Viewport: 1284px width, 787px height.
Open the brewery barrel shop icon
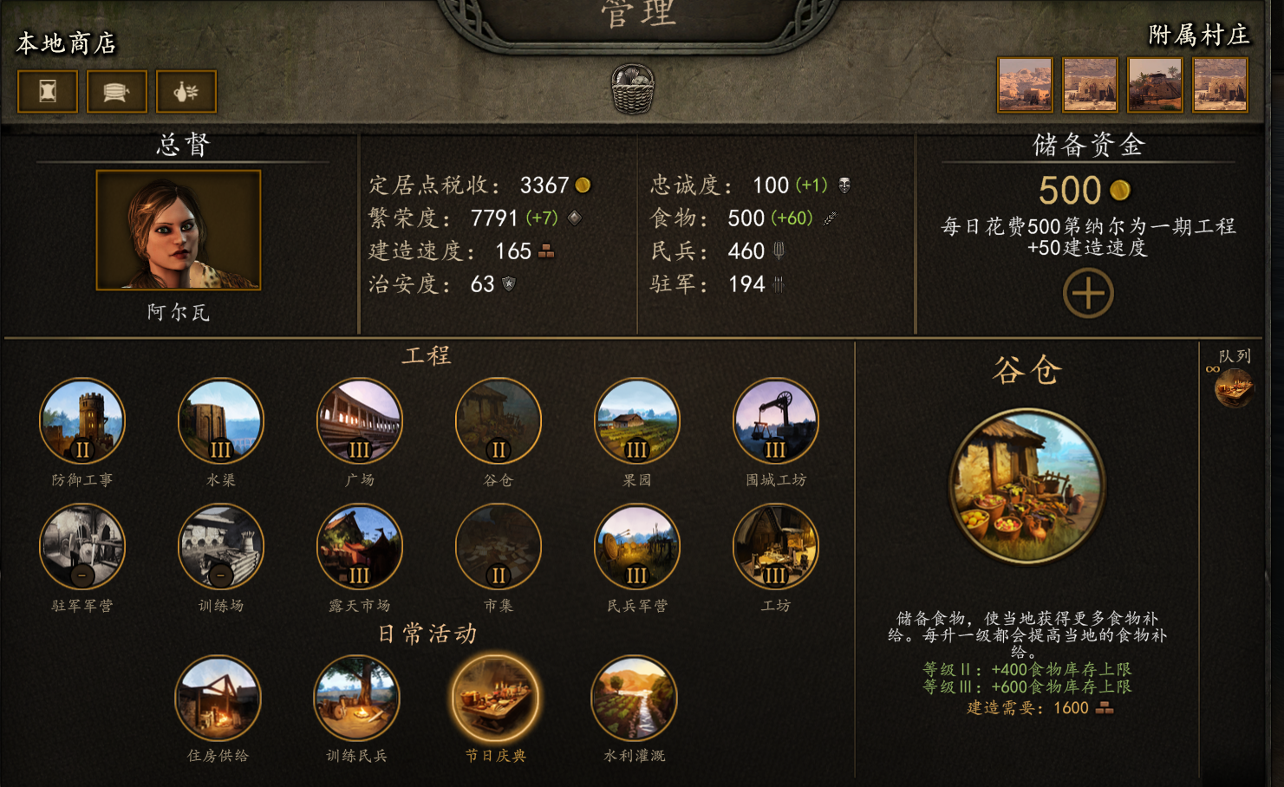pos(117,91)
